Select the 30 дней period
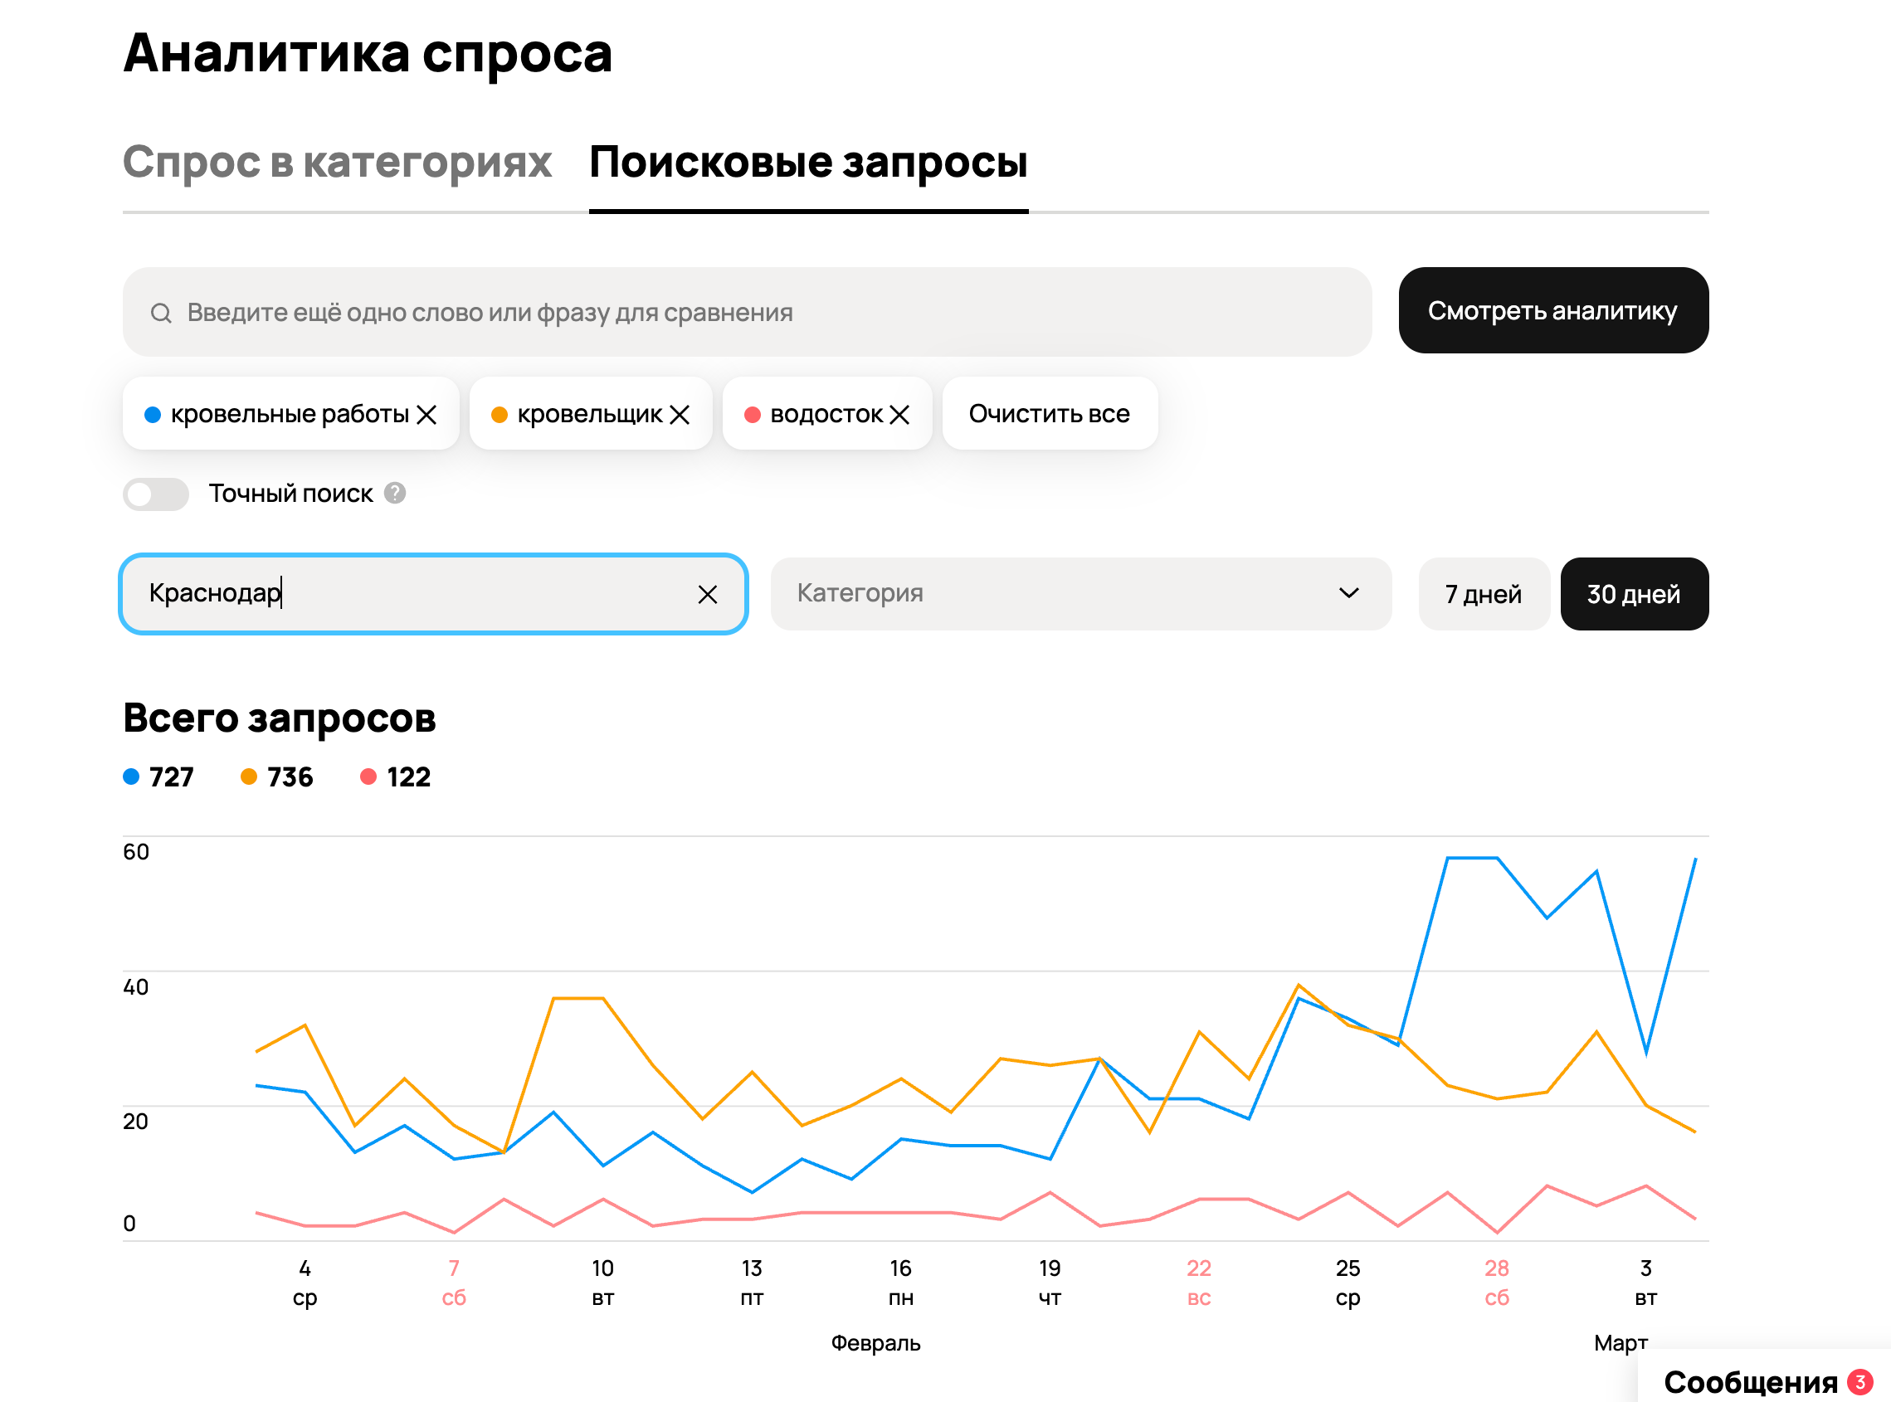 tap(1633, 594)
